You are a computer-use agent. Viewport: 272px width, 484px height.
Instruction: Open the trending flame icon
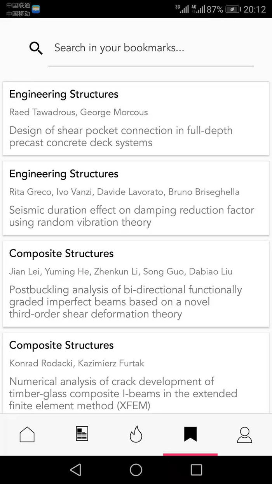point(136,434)
